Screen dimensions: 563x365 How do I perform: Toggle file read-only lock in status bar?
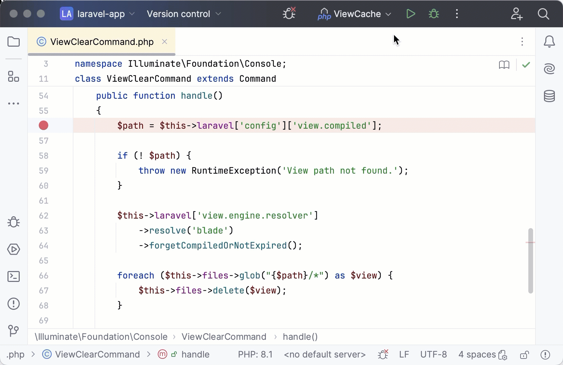tap(524, 355)
